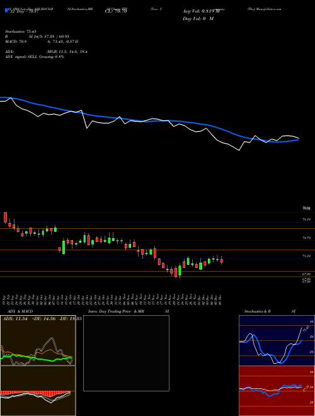The height and width of the screenshot is (416, 315).
Task: Click the first tall red candle at far left
Action: point(5,217)
